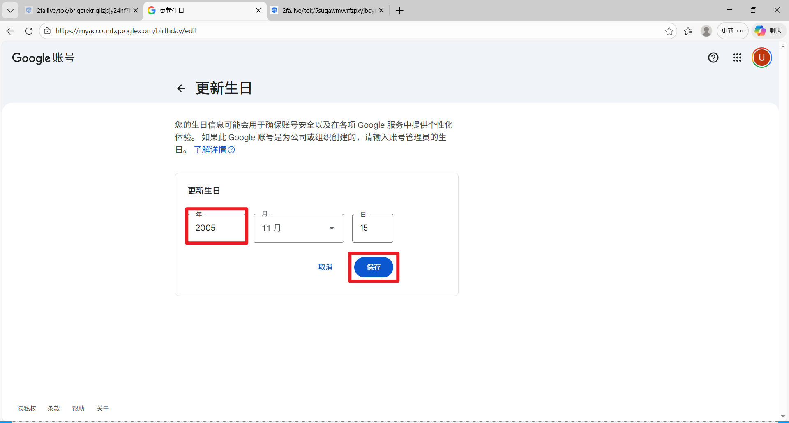789x423 pixels.
Task: Open the browser 更新 menu button
Action: pos(732,31)
